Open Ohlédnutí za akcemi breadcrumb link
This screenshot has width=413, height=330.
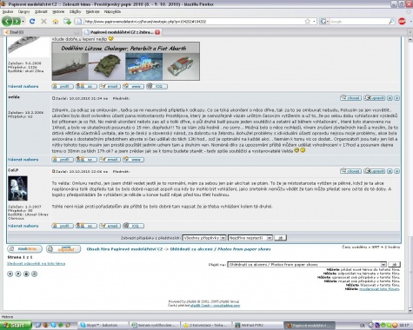220,249
